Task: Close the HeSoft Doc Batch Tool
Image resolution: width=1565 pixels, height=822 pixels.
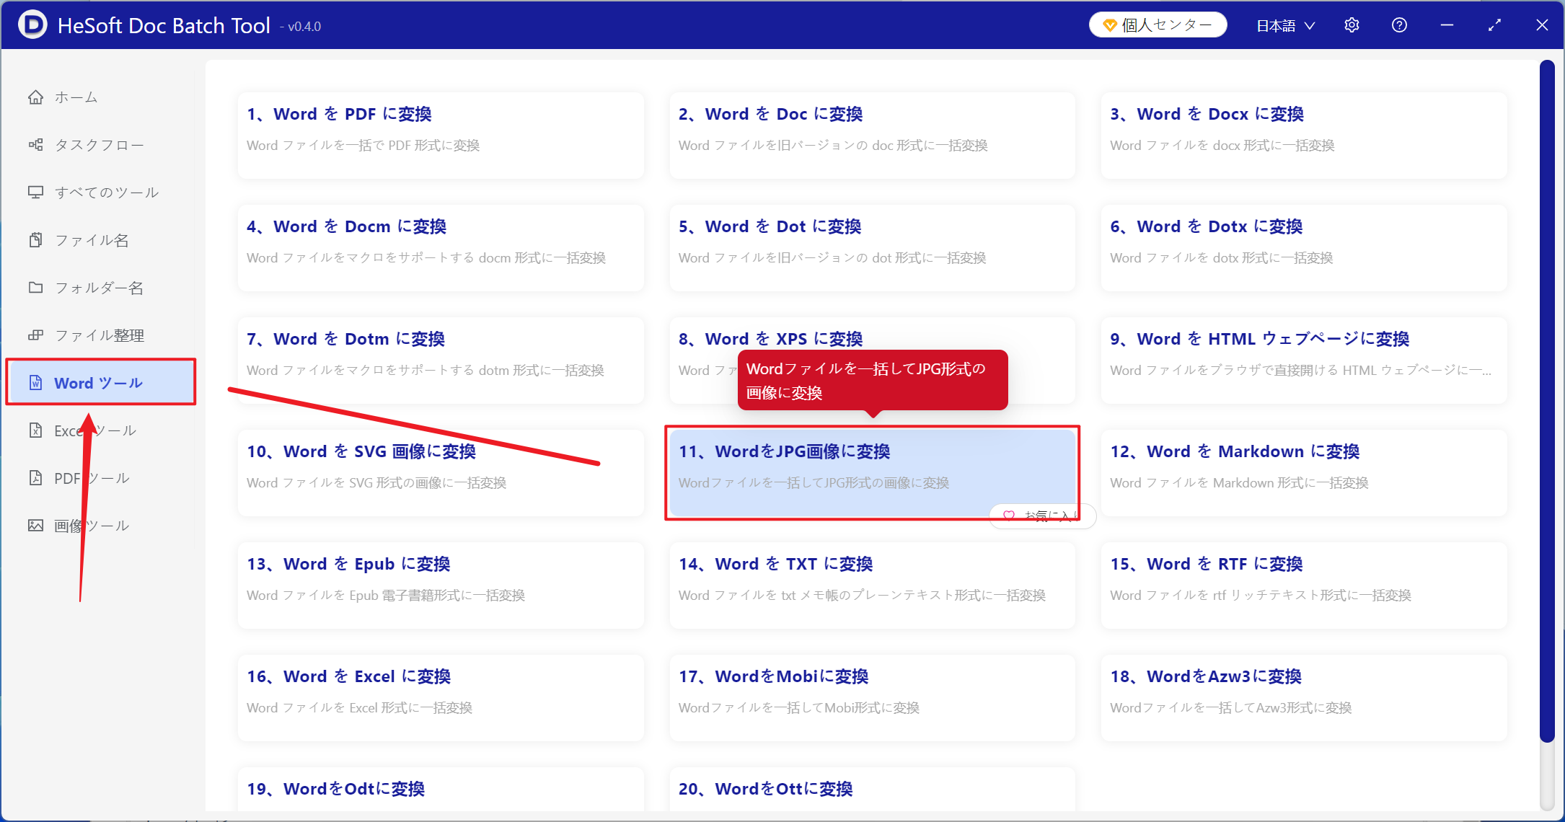Action: [1542, 25]
